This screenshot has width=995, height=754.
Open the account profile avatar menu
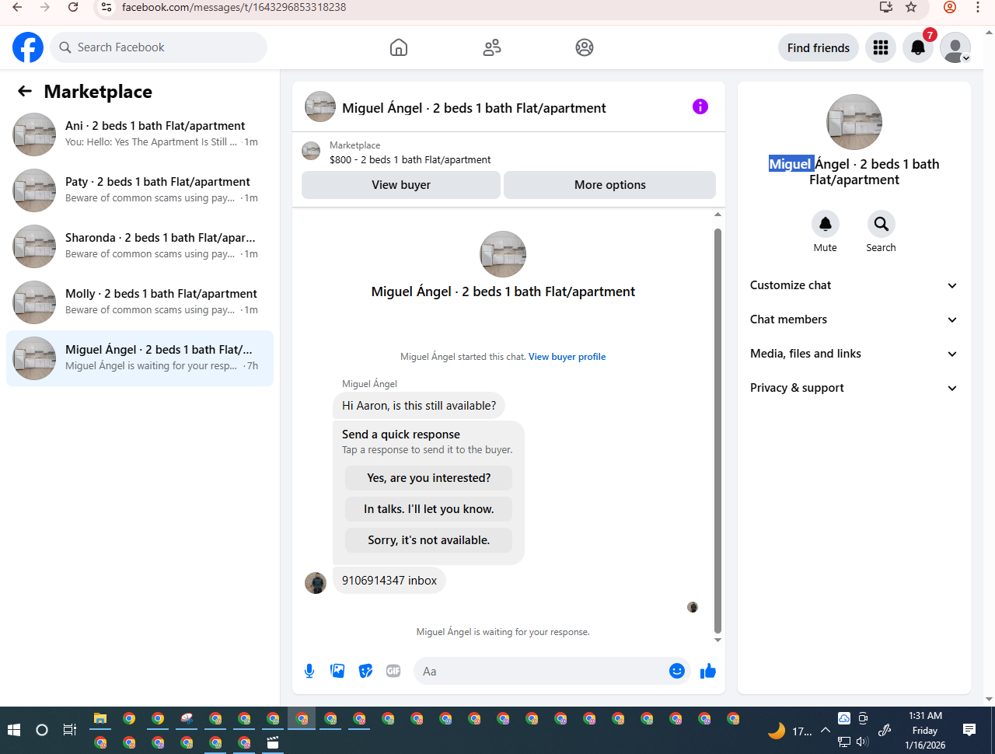(x=955, y=47)
